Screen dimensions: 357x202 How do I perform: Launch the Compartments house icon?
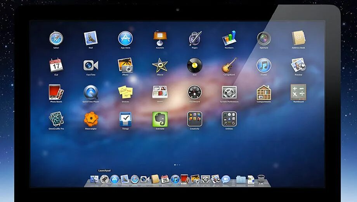point(264,92)
